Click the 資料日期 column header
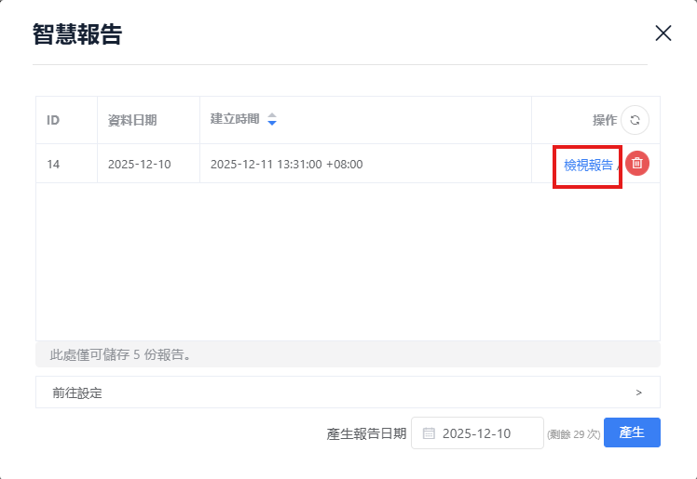697x479 pixels. tap(132, 120)
